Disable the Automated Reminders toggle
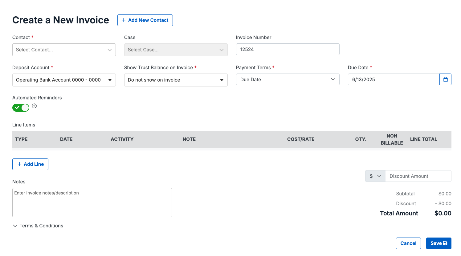 click(21, 107)
